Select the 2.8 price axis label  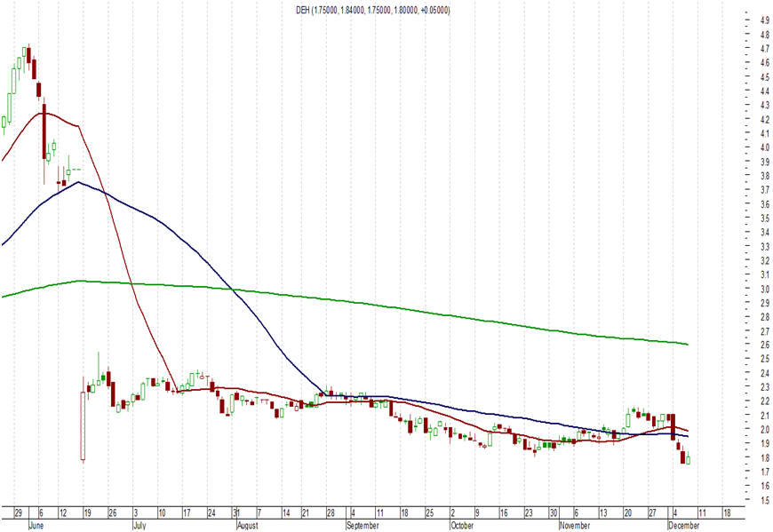click(765, 317)
